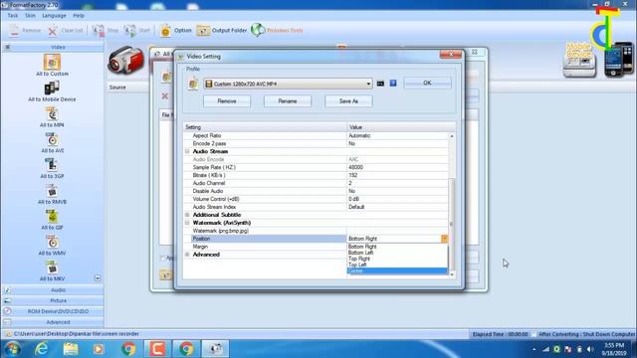Click the red X icon in the background dialog
This screenshot has width=637, height=358.
click(164, 96)
